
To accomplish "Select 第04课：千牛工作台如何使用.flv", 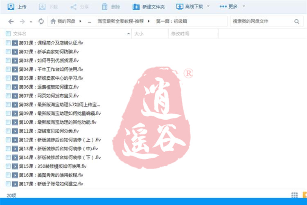I will pos(51,69).
